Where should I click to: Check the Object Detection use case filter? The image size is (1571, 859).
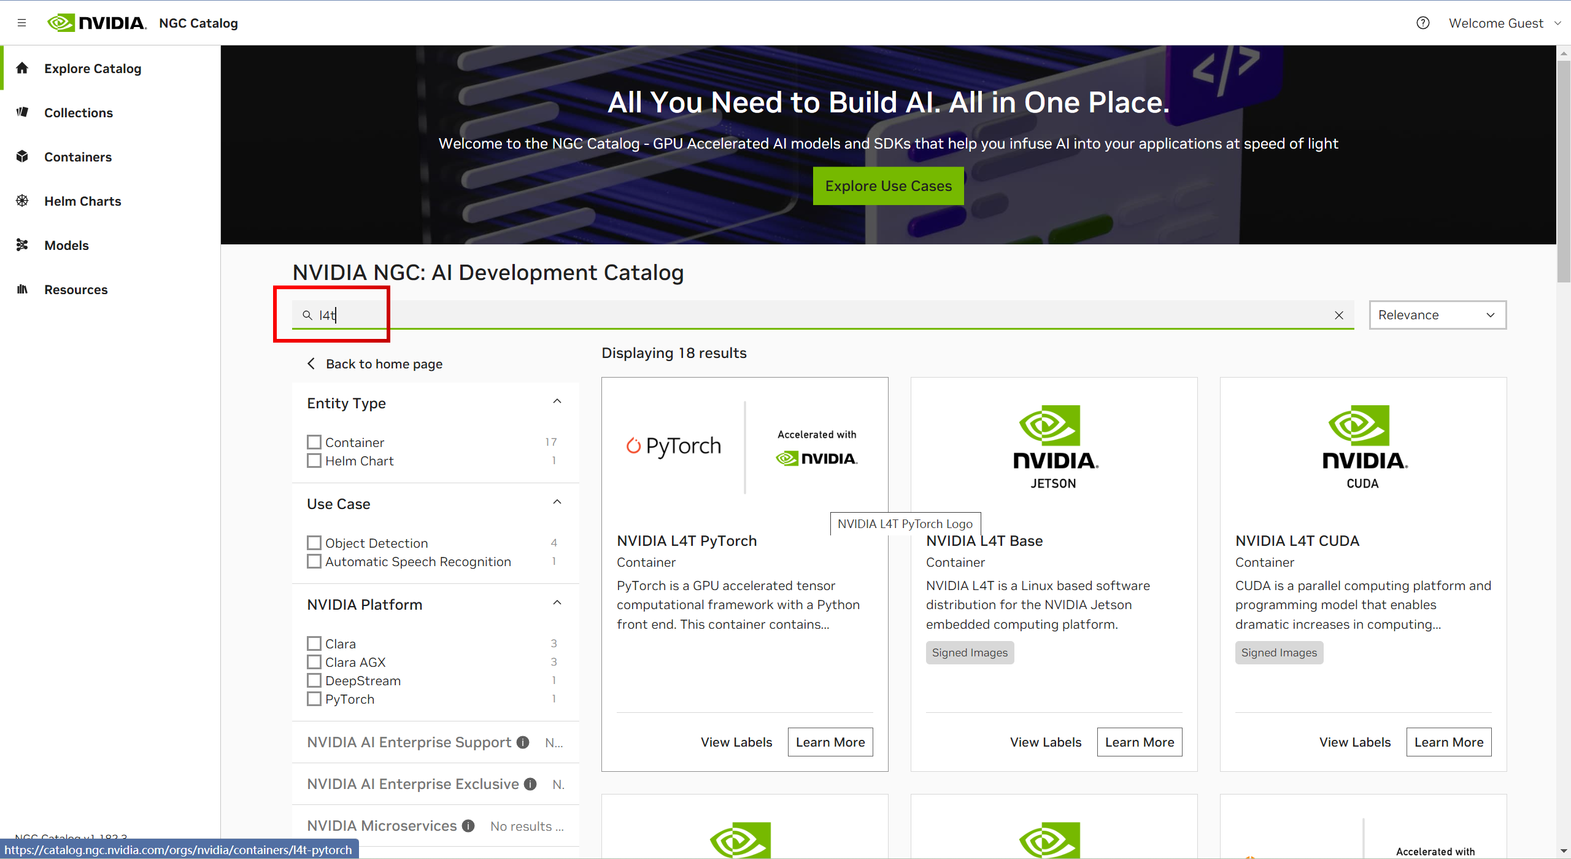point(314,542)
